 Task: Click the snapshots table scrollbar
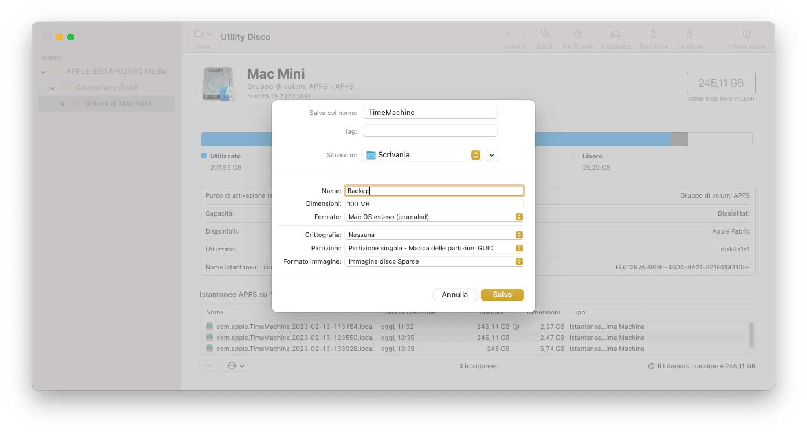tap(751, 335)
